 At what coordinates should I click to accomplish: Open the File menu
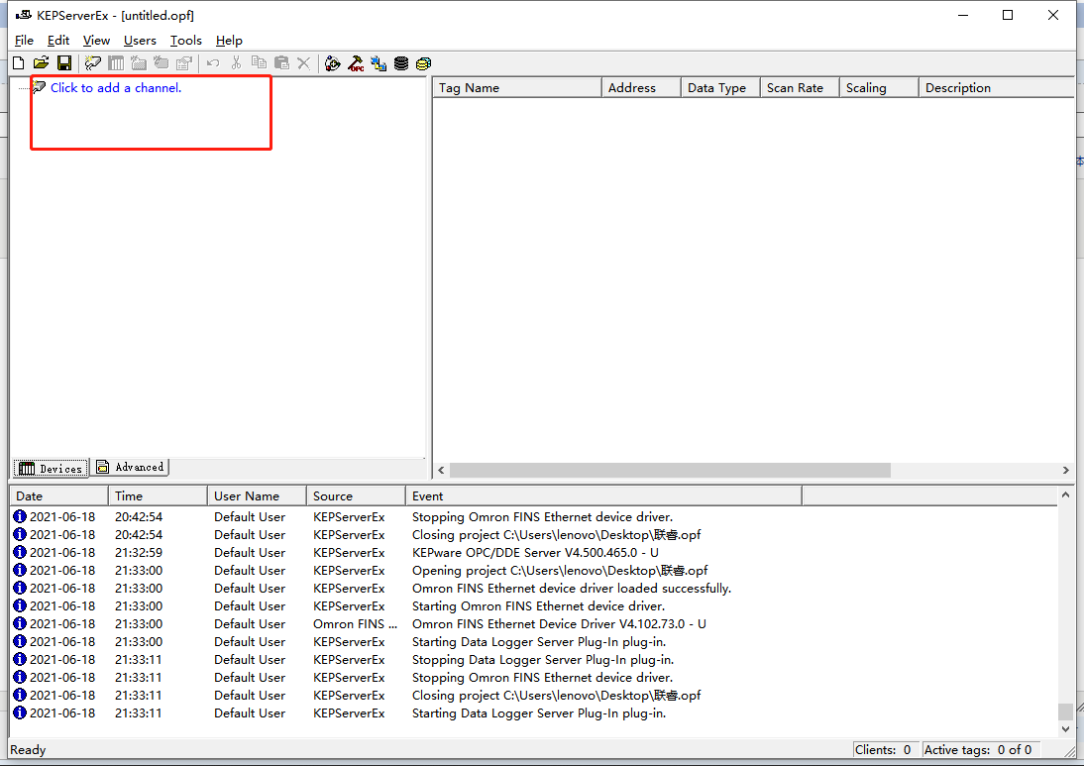point(24,40)
